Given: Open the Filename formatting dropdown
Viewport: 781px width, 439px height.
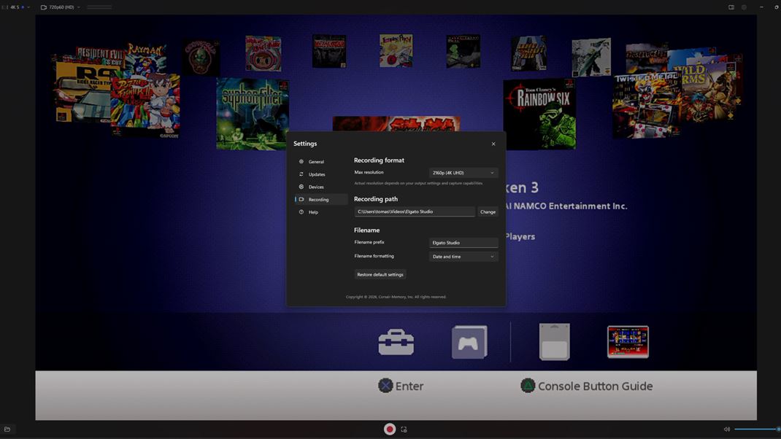Looking at the screenshot, I should point(463,256).
